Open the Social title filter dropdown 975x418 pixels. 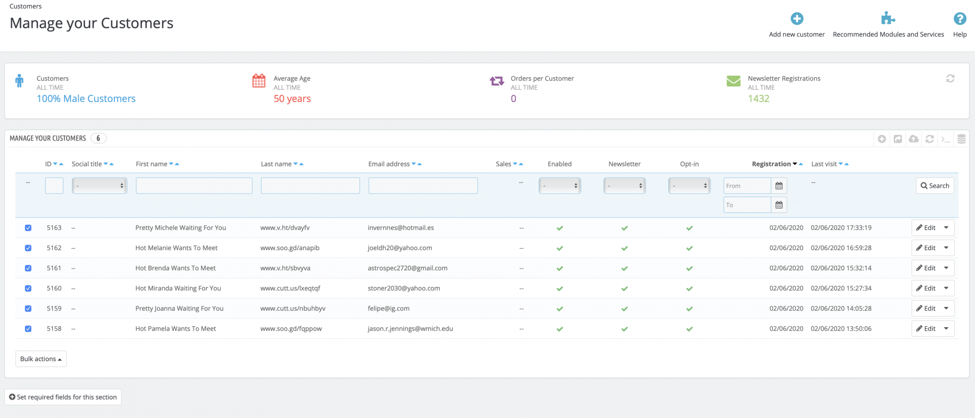coord(100,186)
